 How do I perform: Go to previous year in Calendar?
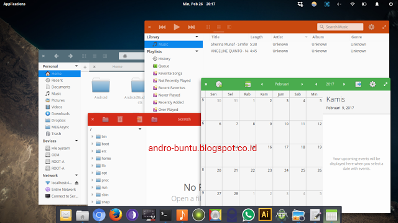(316, 84)
